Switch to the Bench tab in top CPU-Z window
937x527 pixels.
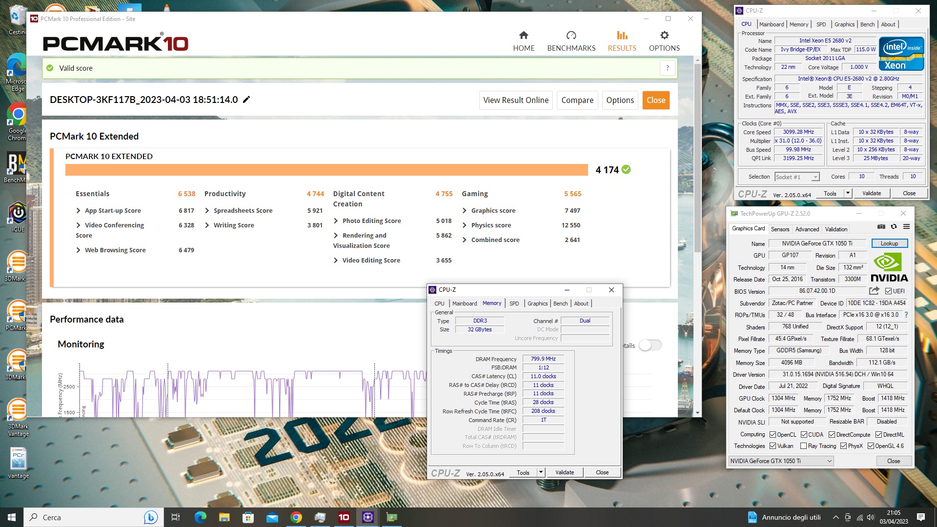click(867, 24)
